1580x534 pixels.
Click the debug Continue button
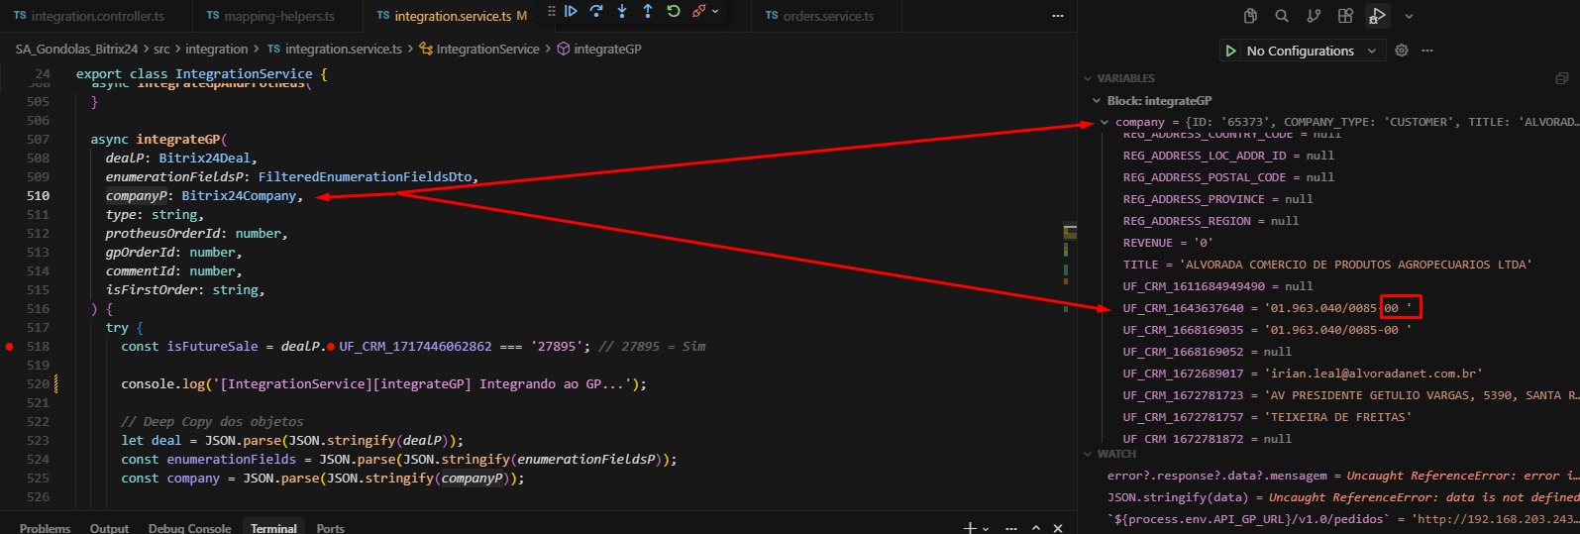(571, 11)
